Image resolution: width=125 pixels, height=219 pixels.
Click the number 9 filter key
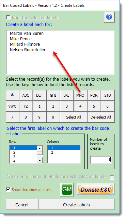(x=40, y=117)
